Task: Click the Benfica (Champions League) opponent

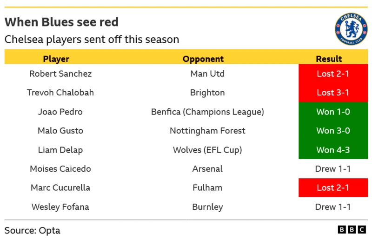Action: (x=207, y=112)
